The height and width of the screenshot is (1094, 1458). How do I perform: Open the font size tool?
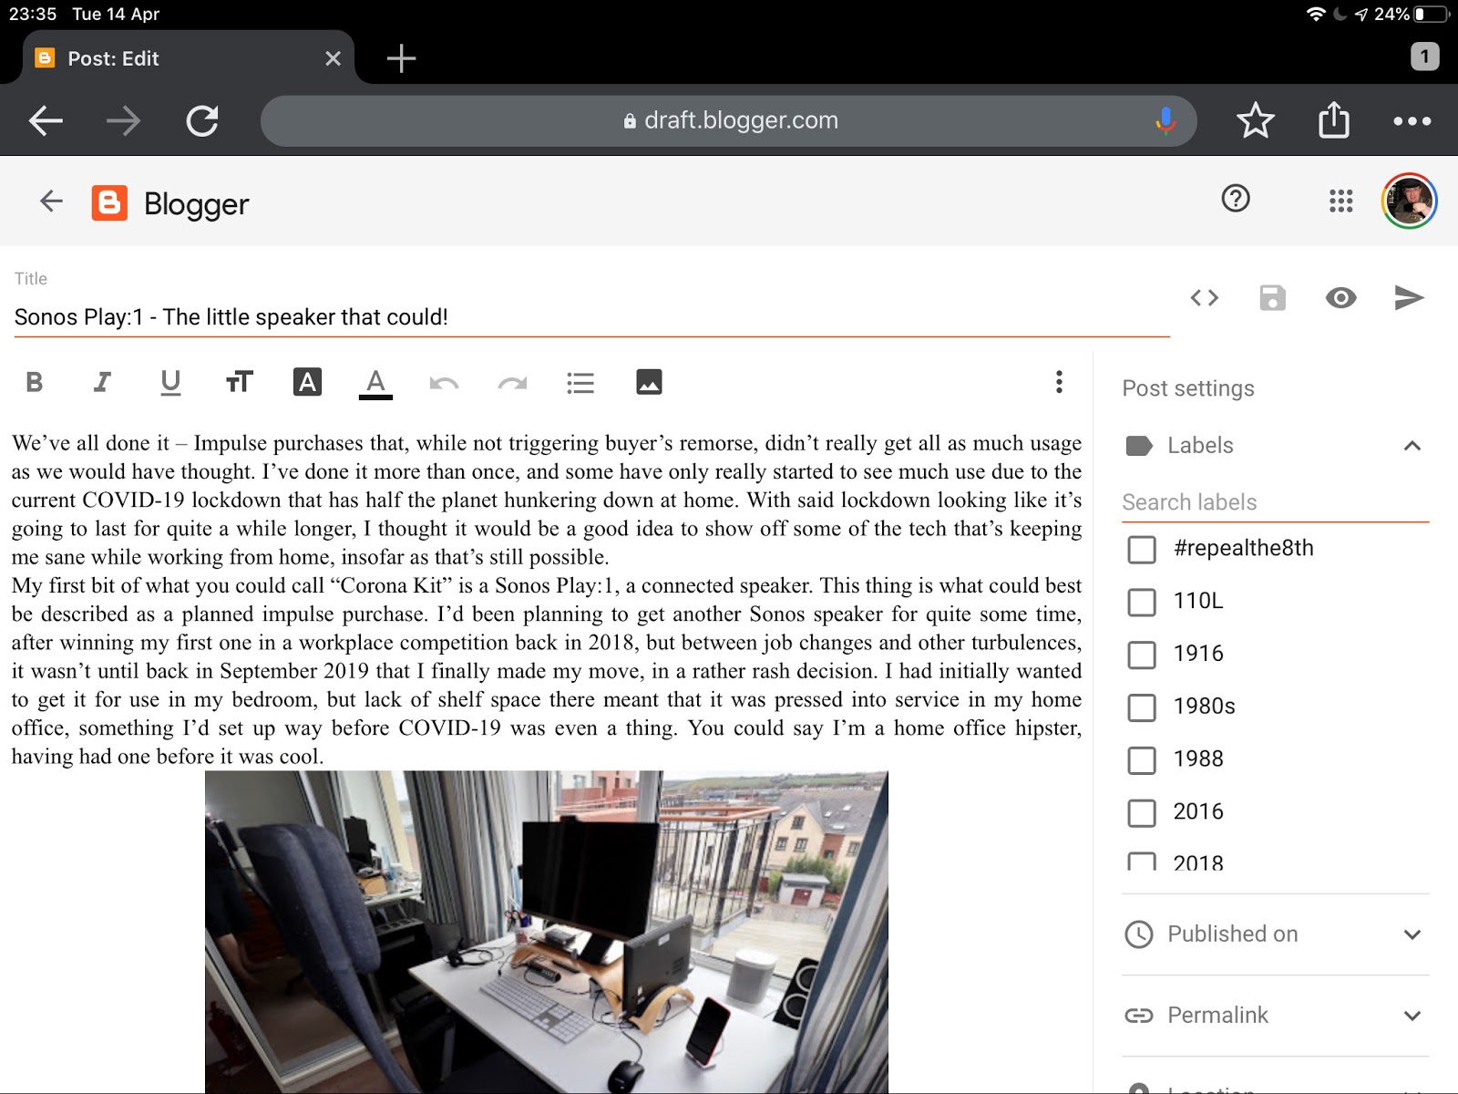(x=239, y=382)
